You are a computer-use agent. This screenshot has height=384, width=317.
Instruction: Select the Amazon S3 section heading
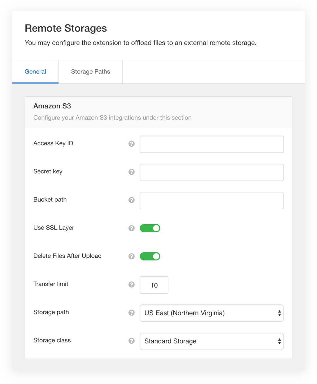point(52,106)
